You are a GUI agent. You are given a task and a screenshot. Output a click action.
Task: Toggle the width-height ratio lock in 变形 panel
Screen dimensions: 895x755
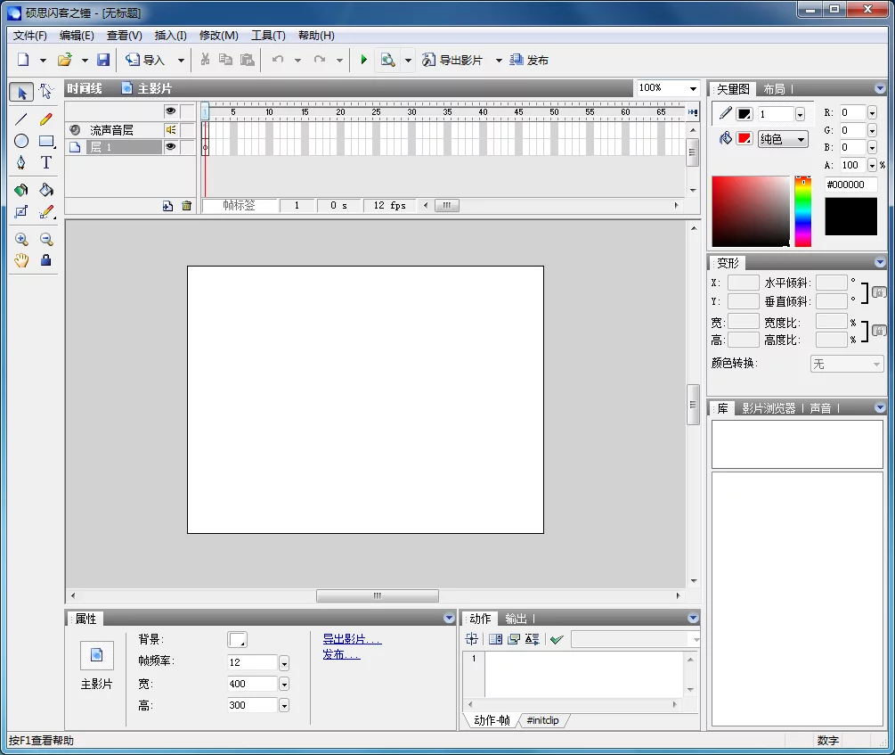879,331
